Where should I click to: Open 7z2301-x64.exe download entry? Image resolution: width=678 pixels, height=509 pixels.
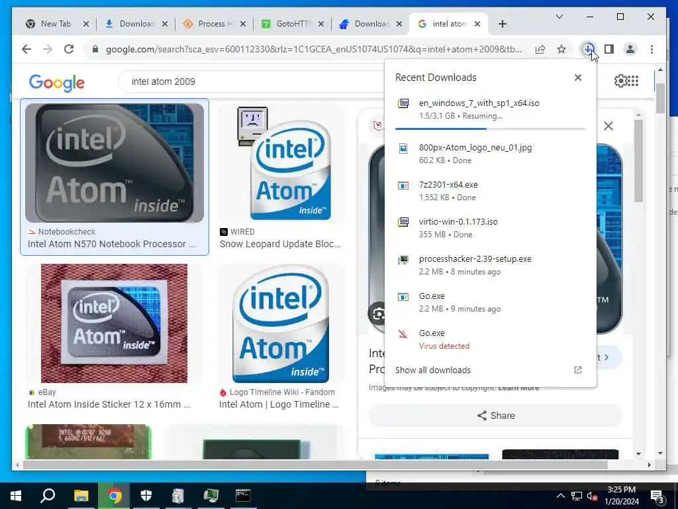click(x=490, y=190)
